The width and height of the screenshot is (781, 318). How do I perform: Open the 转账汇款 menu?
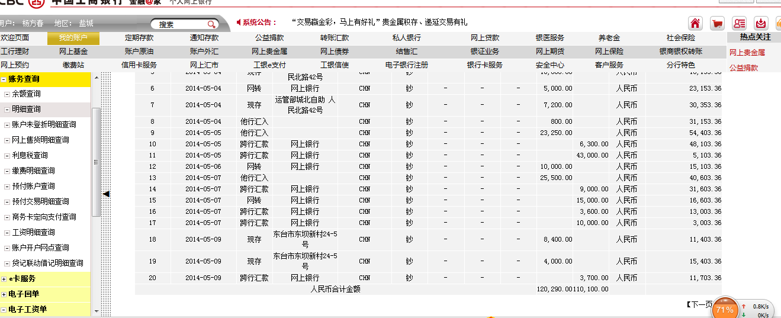pos(335,38)
